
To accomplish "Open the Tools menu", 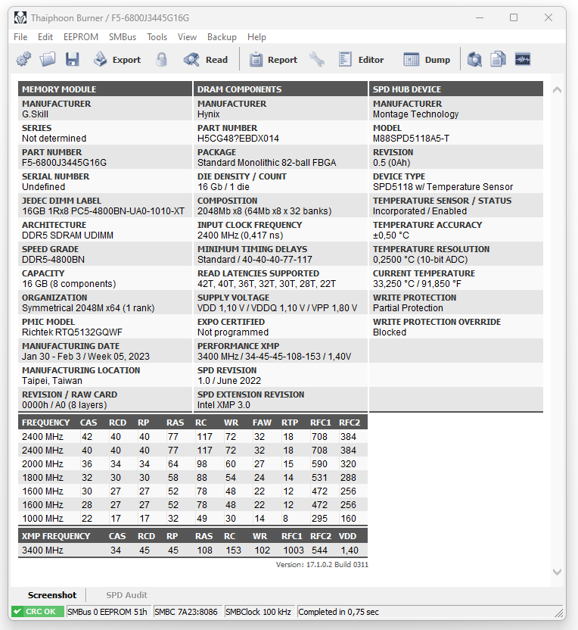I will click(157, 37).
